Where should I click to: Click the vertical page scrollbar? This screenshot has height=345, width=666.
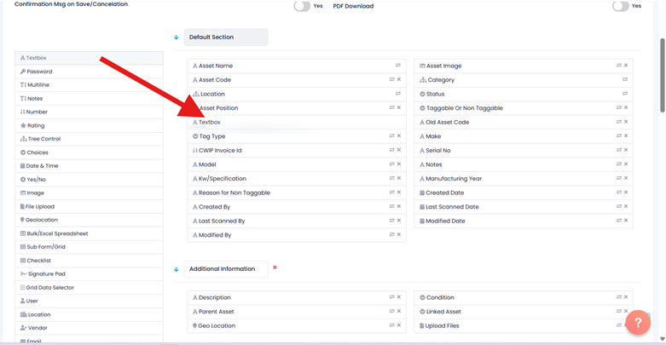(662, 77)
